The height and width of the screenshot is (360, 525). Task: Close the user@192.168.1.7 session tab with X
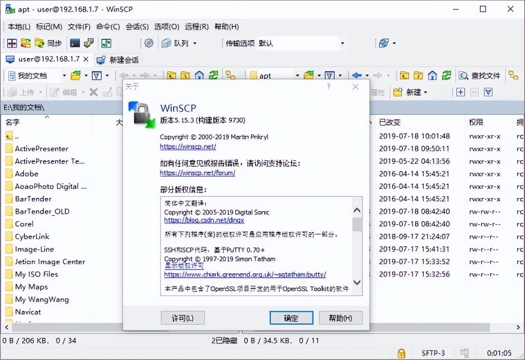(86, 59)
